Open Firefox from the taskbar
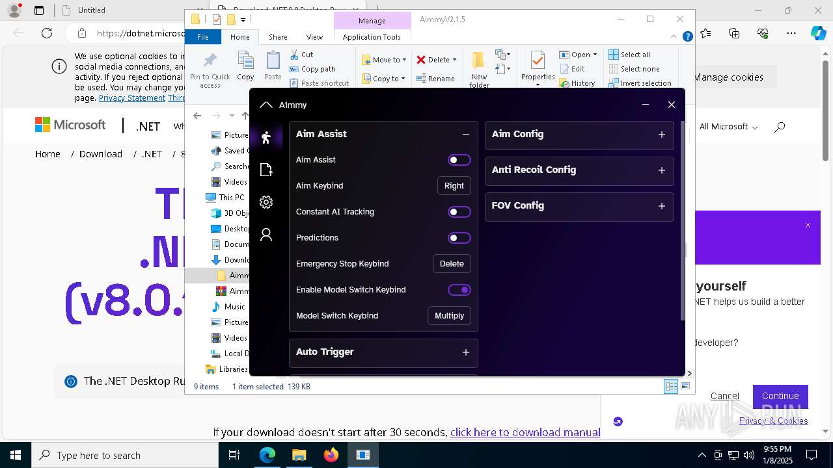This screenshot has width=833, height=468. (331, 455)
